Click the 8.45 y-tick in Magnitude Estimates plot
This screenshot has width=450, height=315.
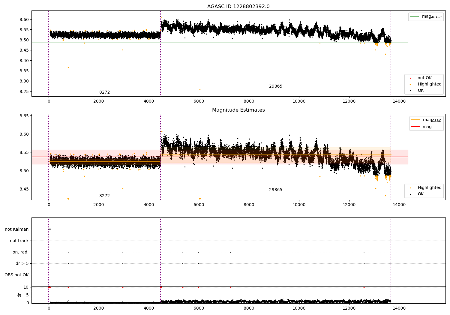[x=25, y=189]
